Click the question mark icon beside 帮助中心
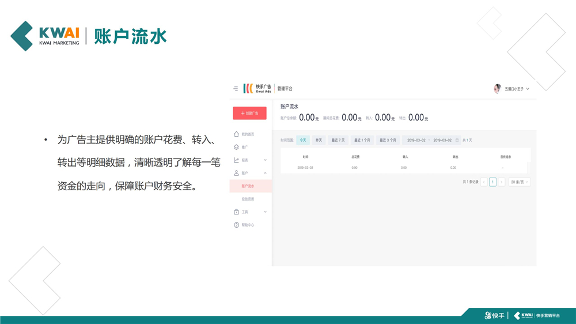The height and width of the screenshot is (324, 576). coord(236,225)
